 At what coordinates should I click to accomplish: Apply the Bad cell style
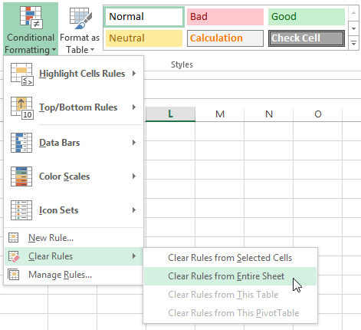tap(225, 17)
